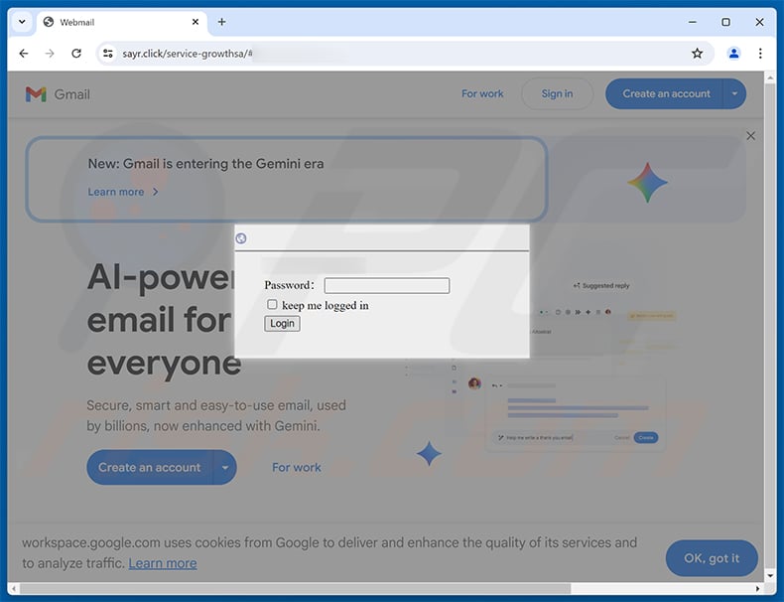This screenshot has width=784, height=602.
Task: Bookmark this page with the star
Action: coord(697,53)
